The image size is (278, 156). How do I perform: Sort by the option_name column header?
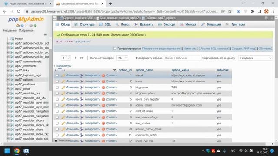[144, 70]
